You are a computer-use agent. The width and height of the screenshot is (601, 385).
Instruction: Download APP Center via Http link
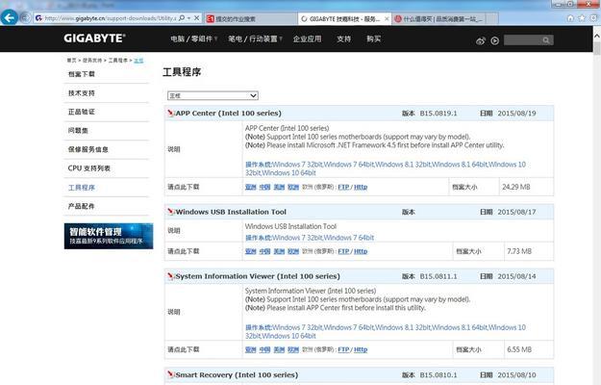point(361,187)
